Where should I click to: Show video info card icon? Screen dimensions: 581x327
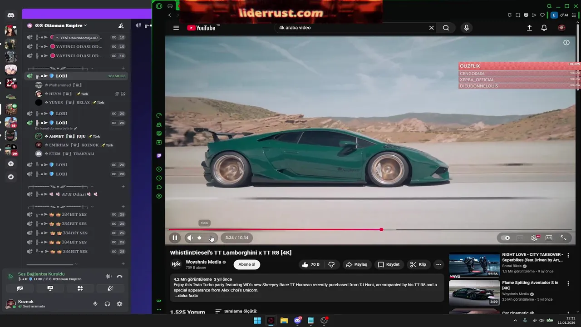[x=566, y=43]
